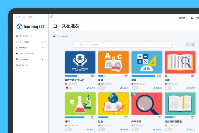Click the コースを選ぶ breadcrumb text
This screenshot has width=199, height=133.
click(x=63, y=36)
